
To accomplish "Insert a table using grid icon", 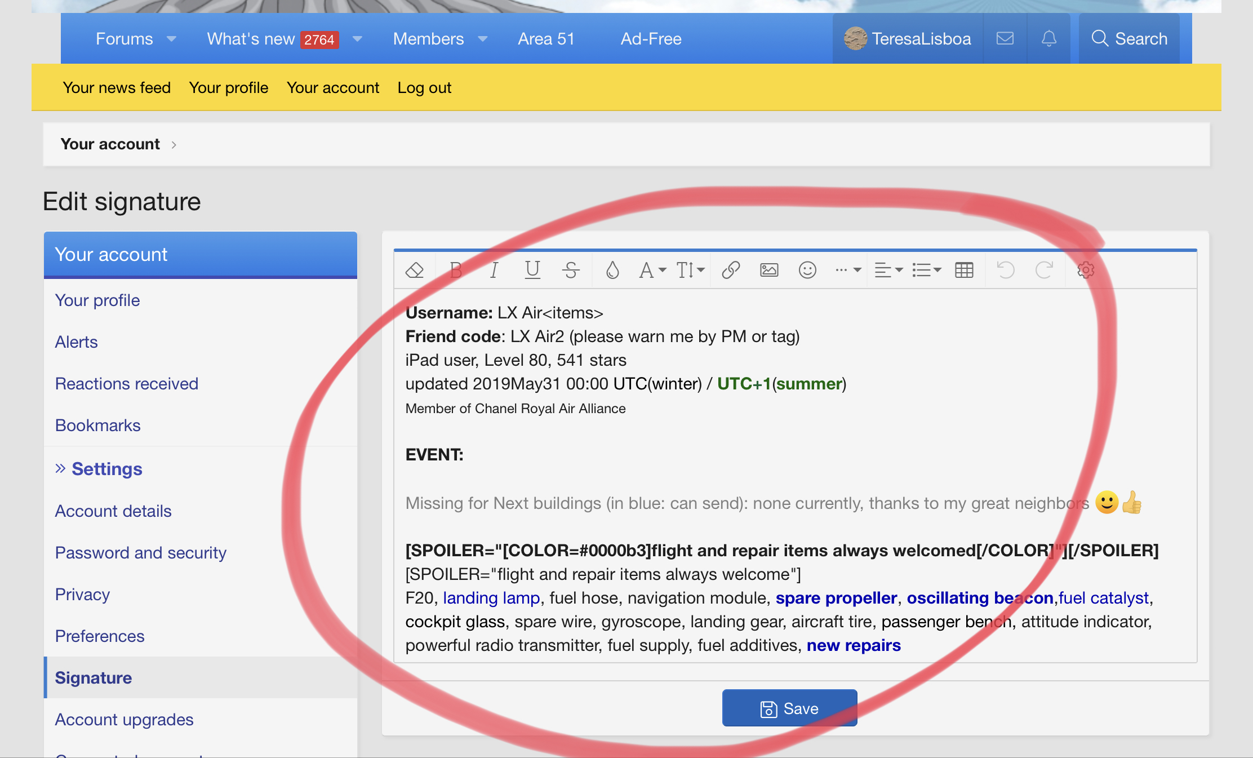I will [964, 271].
